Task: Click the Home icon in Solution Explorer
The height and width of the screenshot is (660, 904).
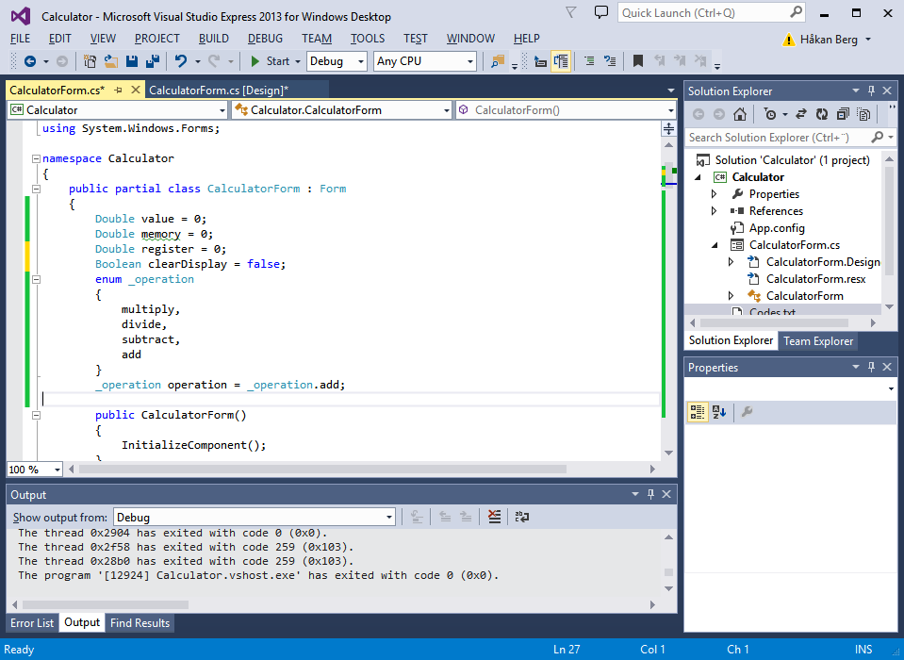Action: [x=740, y=114]
